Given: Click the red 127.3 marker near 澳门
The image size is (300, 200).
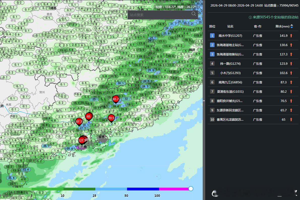Looking at the screenshot, I should (x=82, y=141).
